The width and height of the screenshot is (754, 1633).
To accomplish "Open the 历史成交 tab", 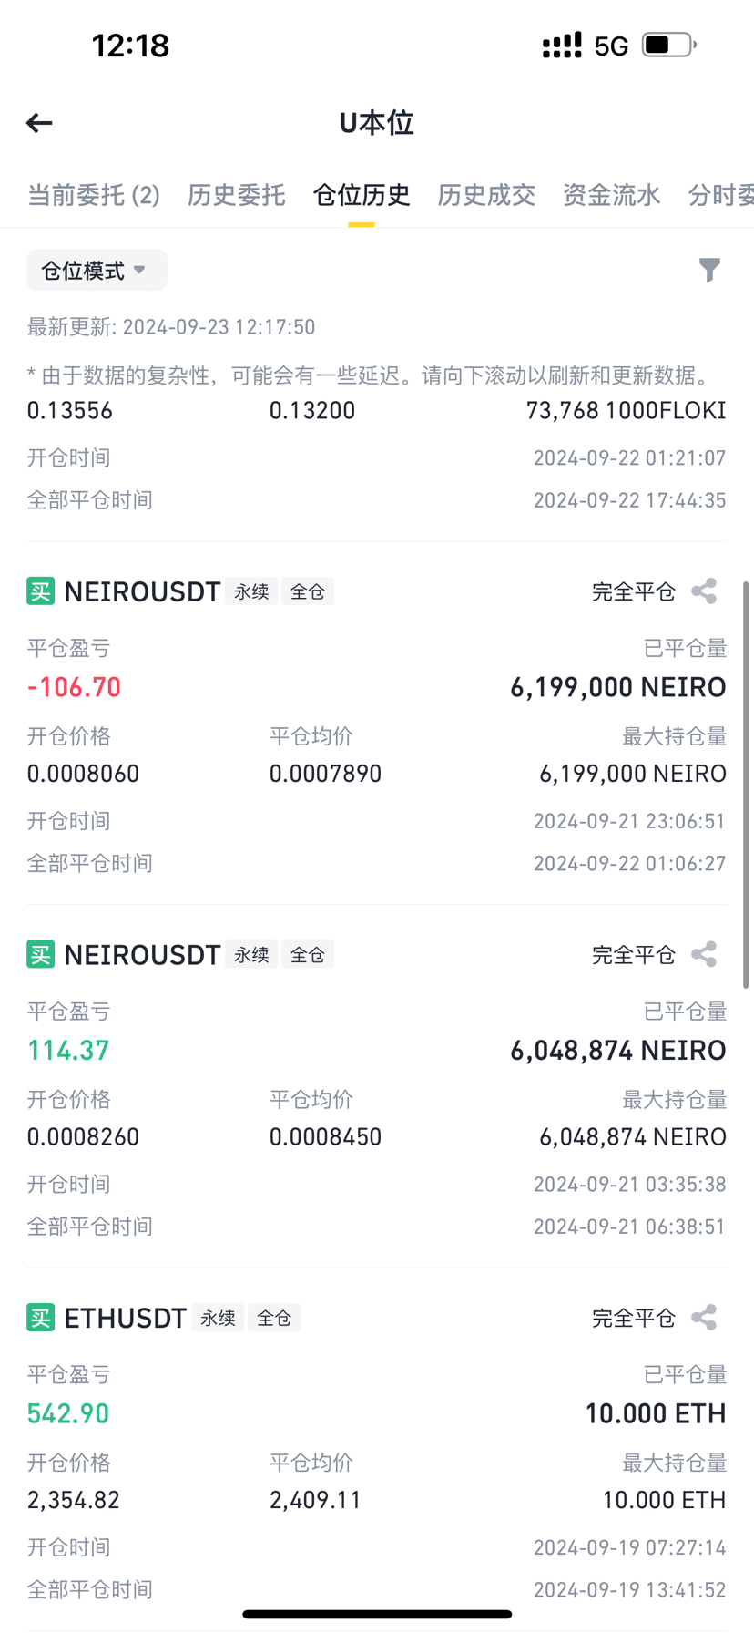I will (x=486, y=195).
